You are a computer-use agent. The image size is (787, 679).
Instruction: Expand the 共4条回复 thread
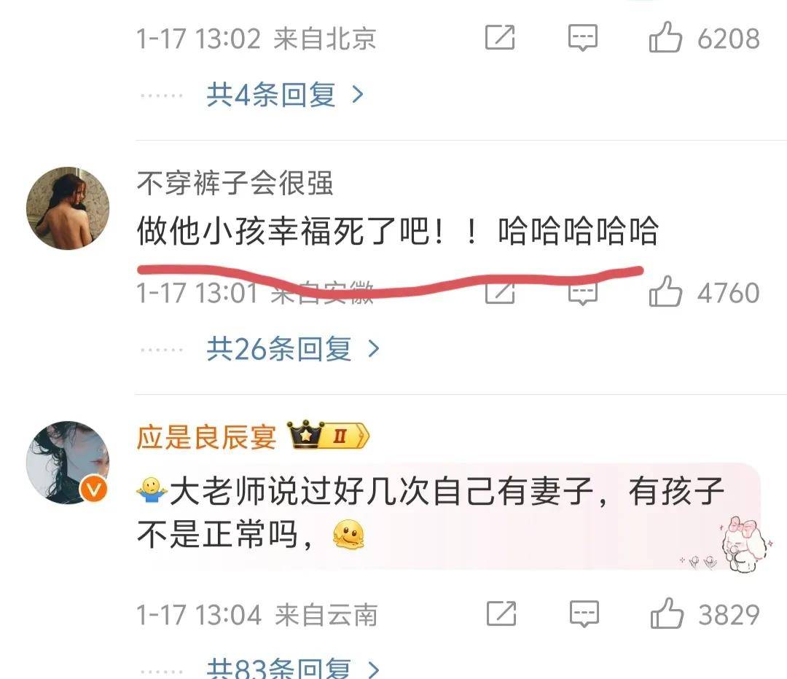click(x=285, y=95)
